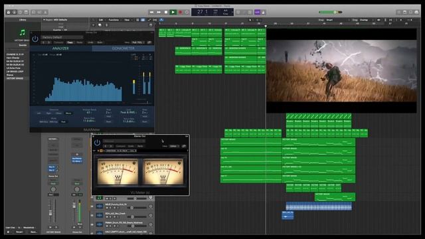Collapse the Region MIDI Defaults disclosure triangle
The image size is (425, 239).
44,20
